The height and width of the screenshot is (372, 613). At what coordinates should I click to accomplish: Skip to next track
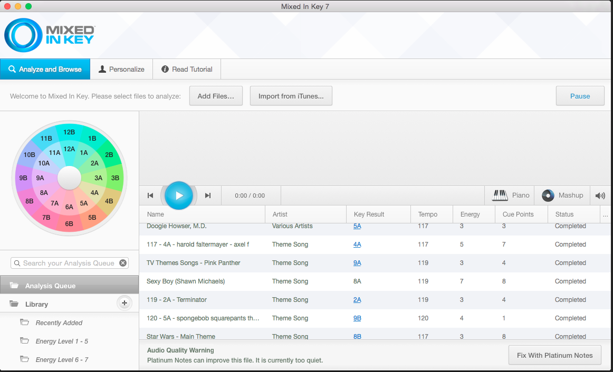click(x=208, y=195)
